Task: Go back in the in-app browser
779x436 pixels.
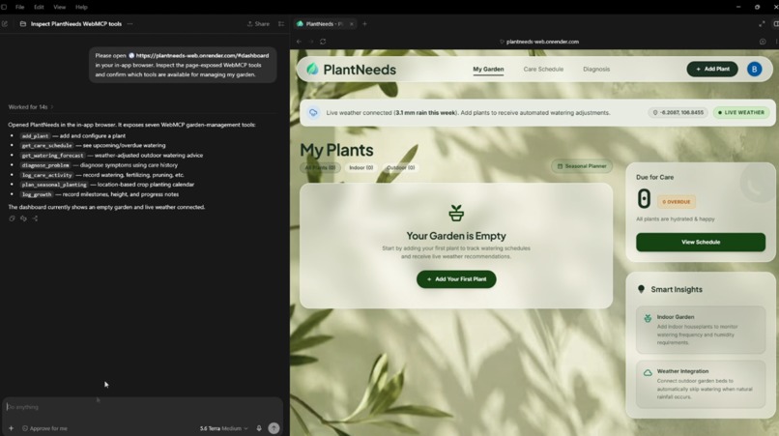Action: (x=299, y=42)
